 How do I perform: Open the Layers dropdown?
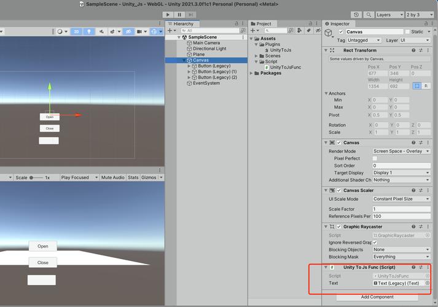coord(390,15)
